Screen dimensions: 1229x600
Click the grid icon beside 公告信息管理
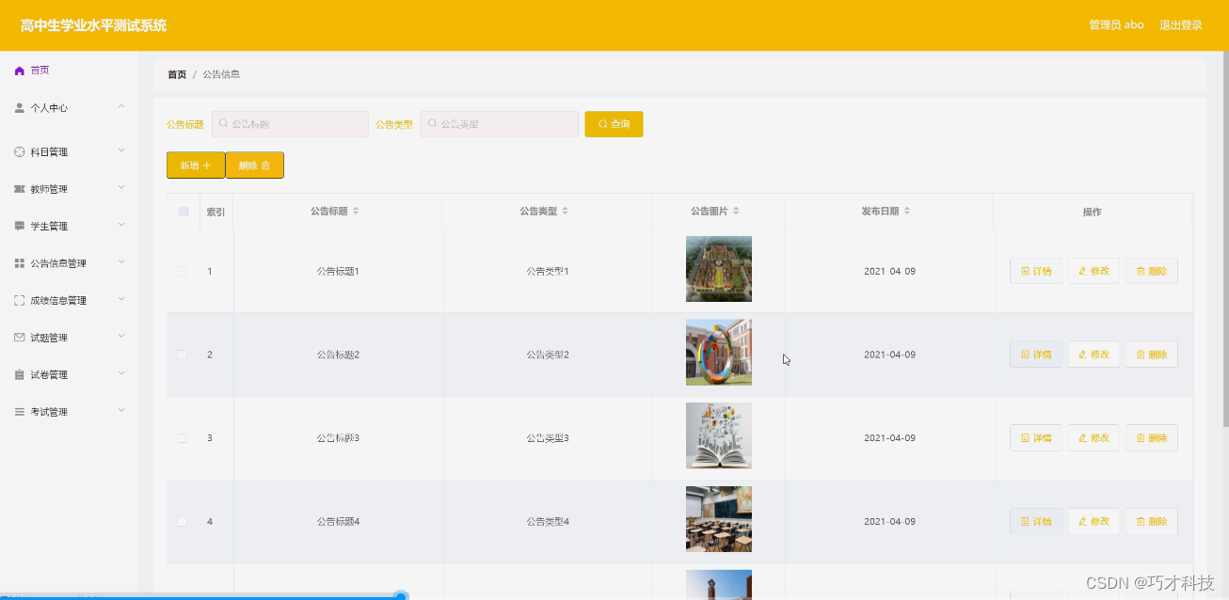click(x=20, y=263)
